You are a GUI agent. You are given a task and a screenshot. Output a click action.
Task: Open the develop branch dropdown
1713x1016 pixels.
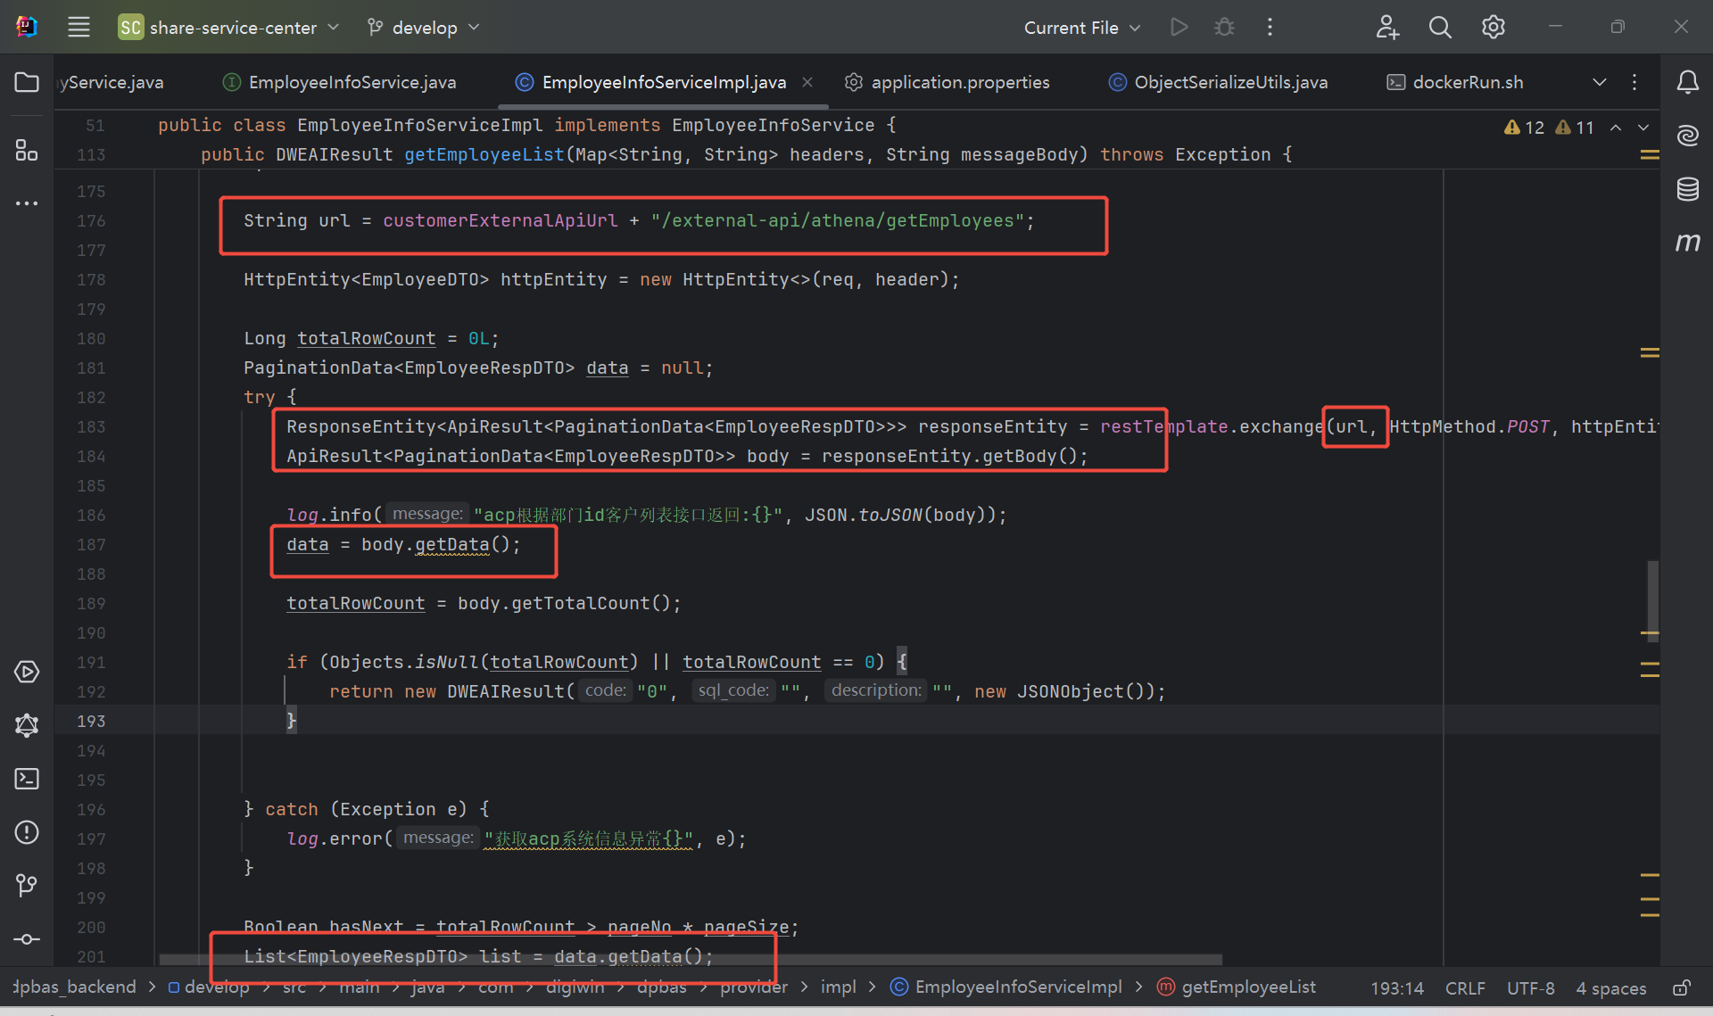424,27
